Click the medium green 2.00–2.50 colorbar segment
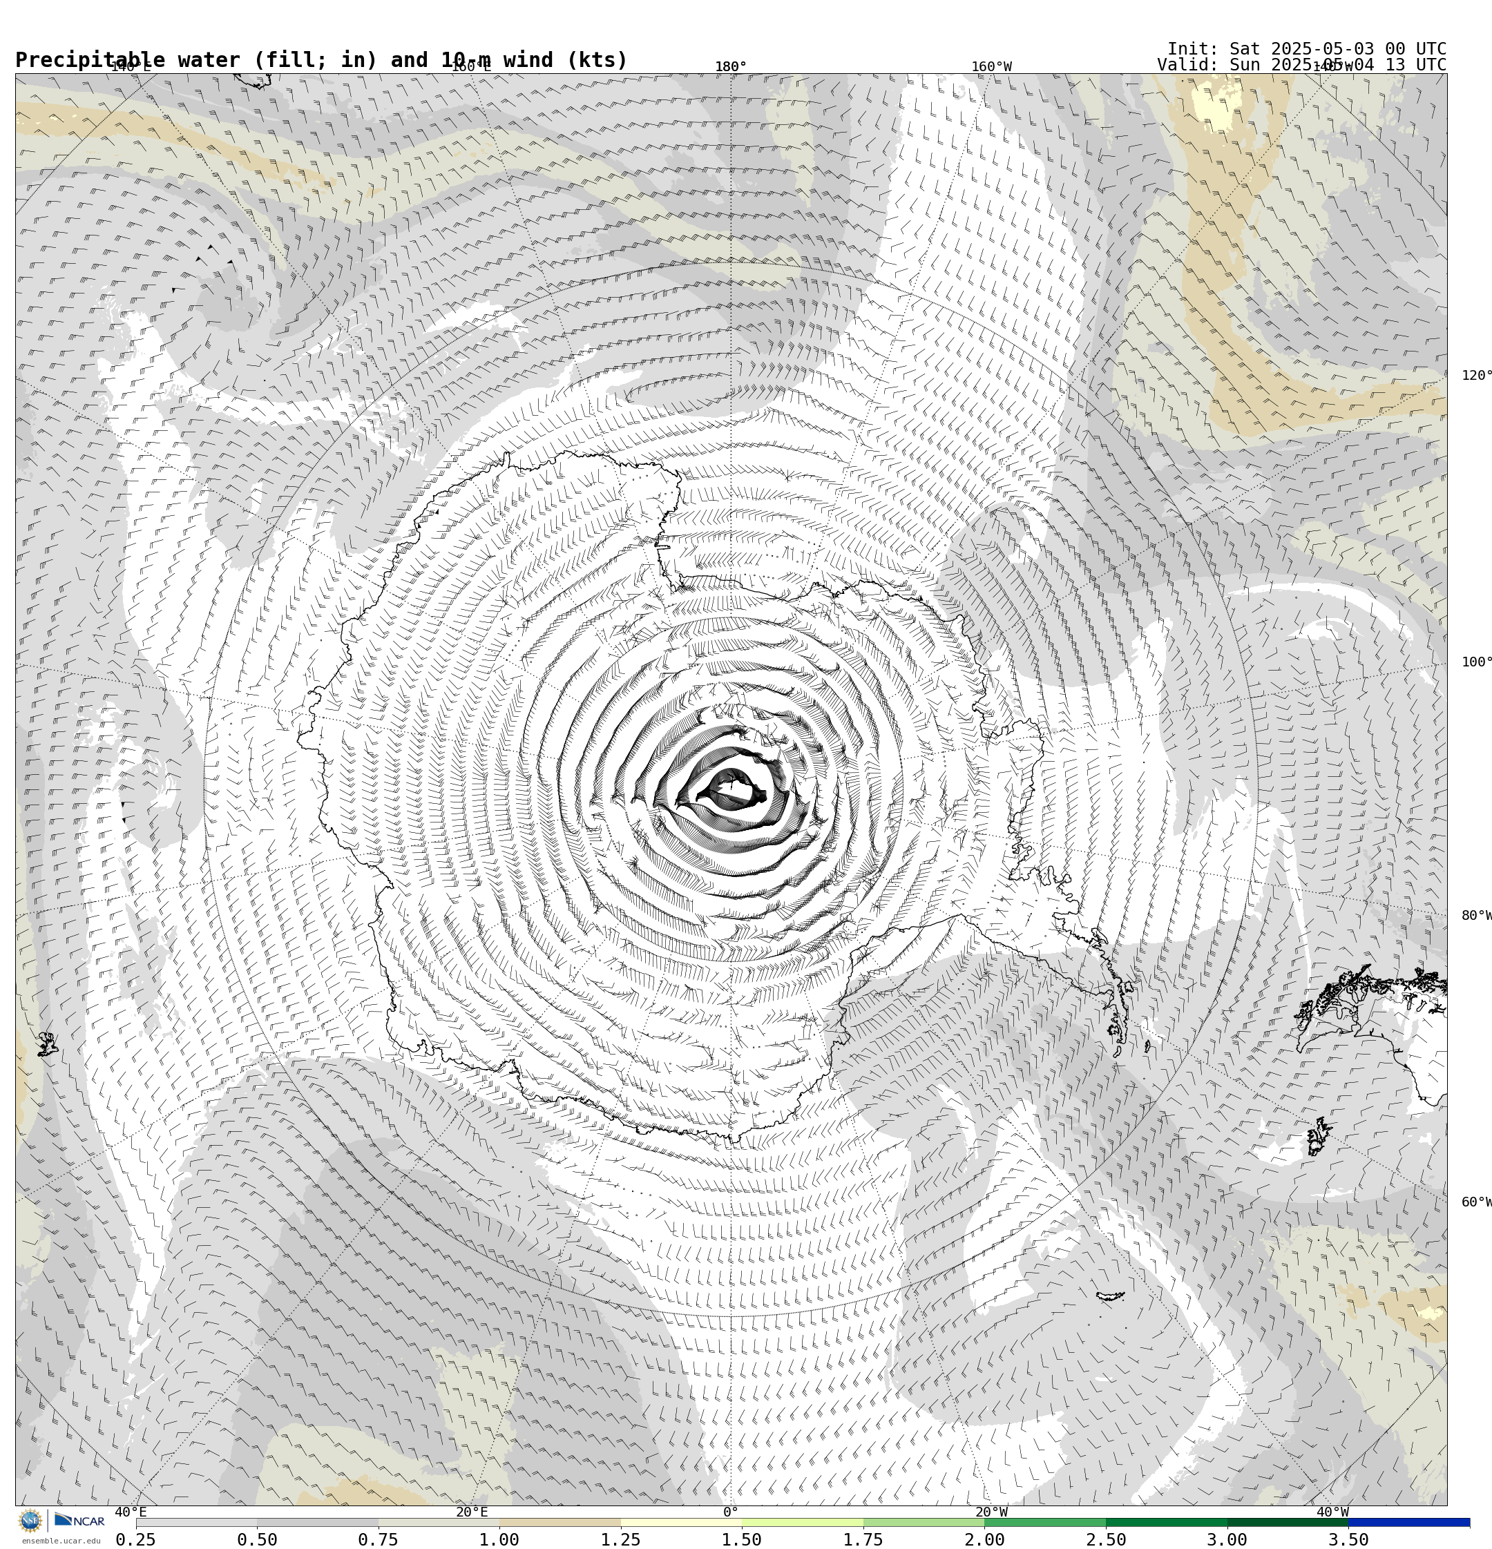The image size is (1492, 1549). tap(1045, 1522)
